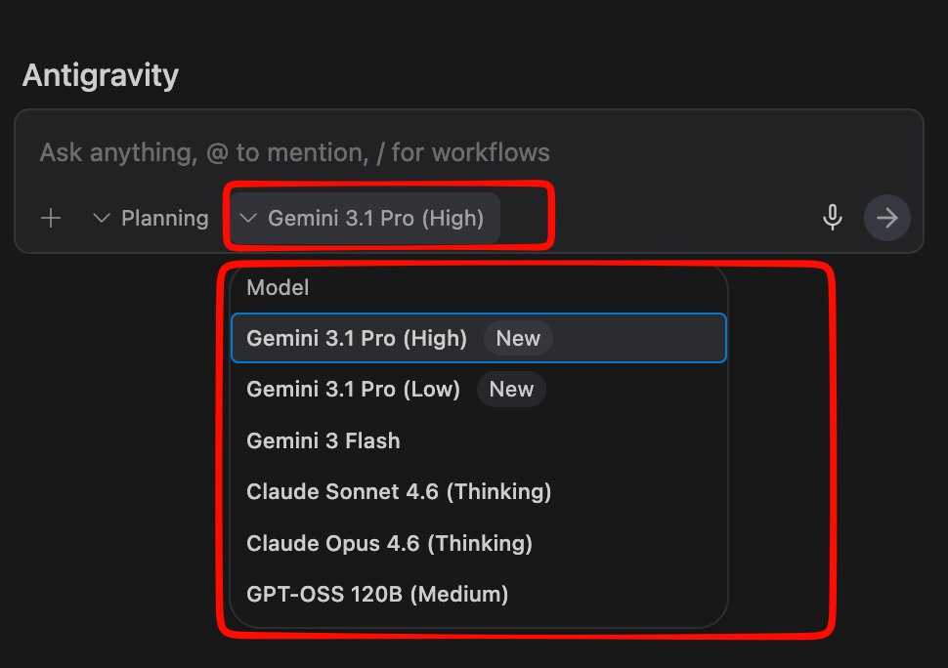Viewport: 948px width, 668px height.
Task: Click the New badge on Gemini 3.1 Pro (High)
Action: (x=518, y=338)
